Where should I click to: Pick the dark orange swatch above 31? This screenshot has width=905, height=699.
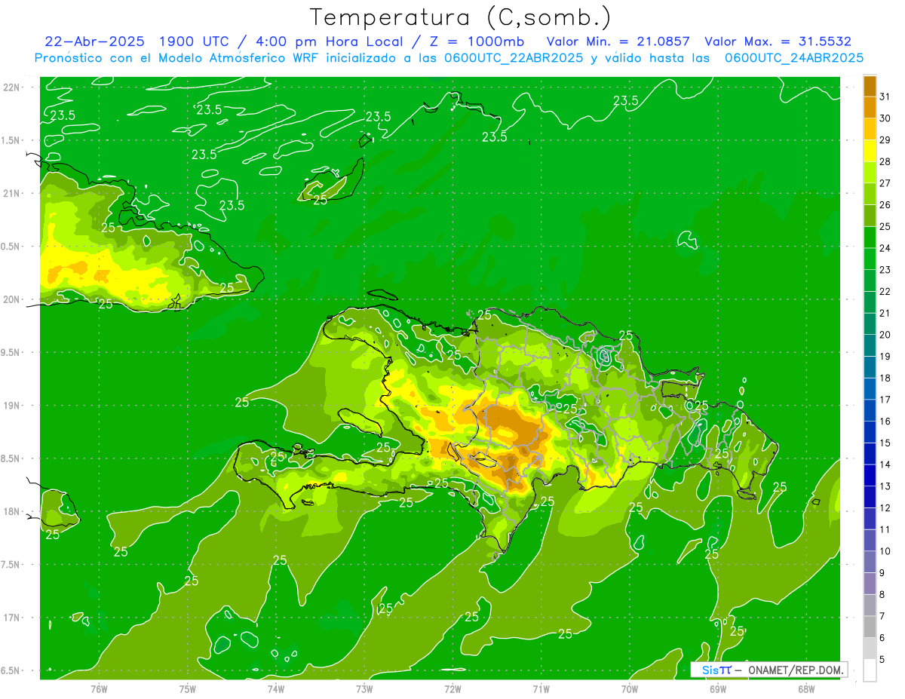click(x=870, y=86)
